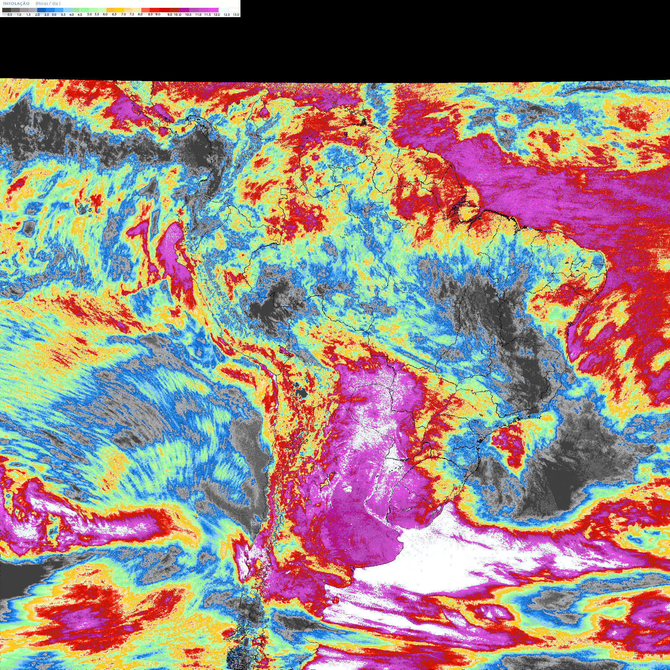
Task: Click the 4.0 value in the legend
Action: pyautogui.click(x=71, y=15)
